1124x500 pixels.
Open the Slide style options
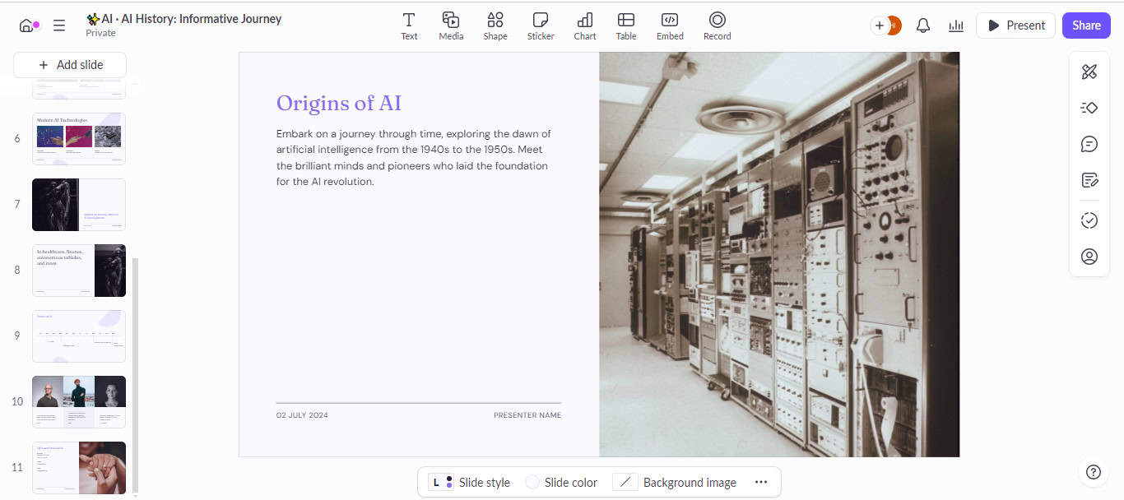472,483
